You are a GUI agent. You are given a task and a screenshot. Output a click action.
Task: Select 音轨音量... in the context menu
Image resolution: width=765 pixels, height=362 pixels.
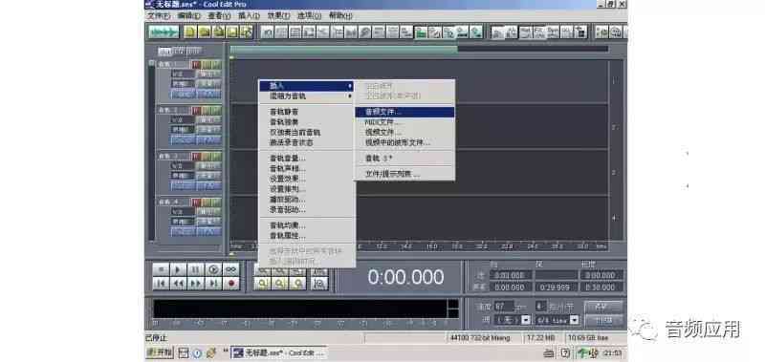pos(306,158)
